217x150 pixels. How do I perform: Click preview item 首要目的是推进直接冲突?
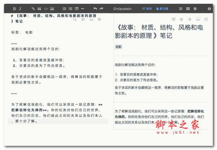point(139,74)
